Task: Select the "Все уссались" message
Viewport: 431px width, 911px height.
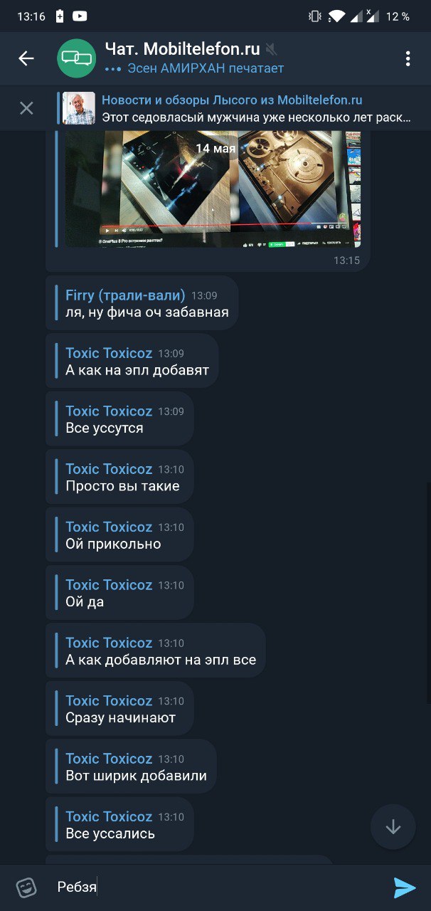Action: [110, 833]
